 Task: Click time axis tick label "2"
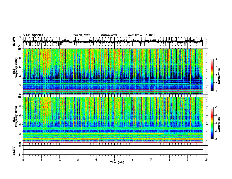60,160
